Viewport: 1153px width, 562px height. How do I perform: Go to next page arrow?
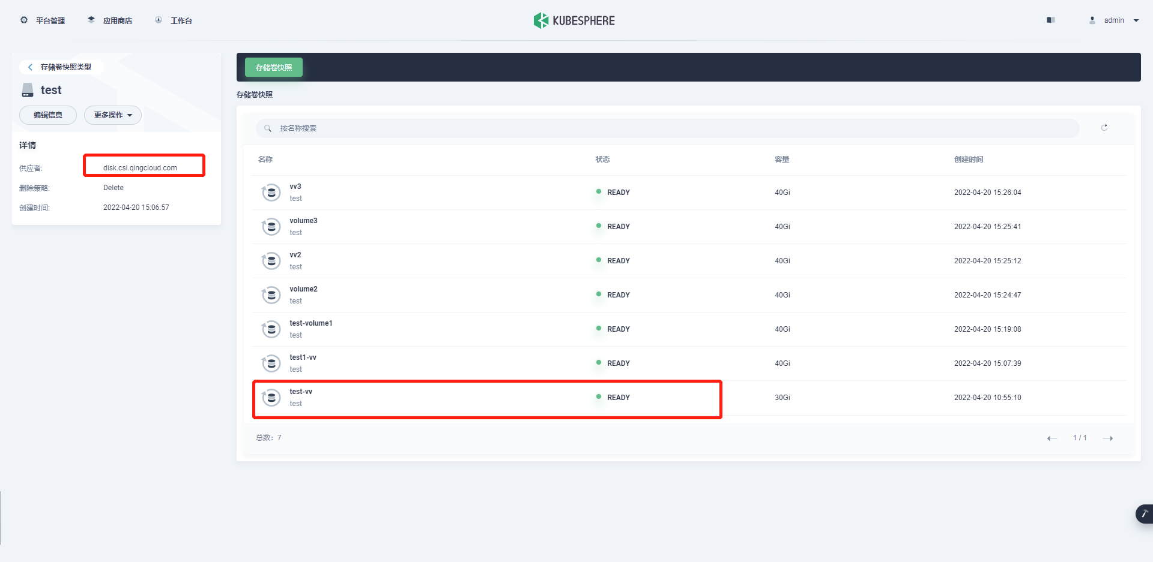[x=1108, y=438]
